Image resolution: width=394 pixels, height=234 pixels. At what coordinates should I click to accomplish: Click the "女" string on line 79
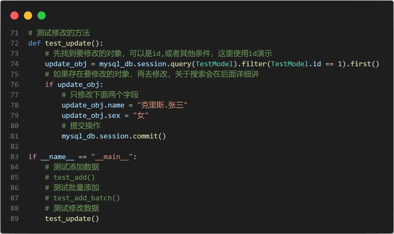[141, 116]
